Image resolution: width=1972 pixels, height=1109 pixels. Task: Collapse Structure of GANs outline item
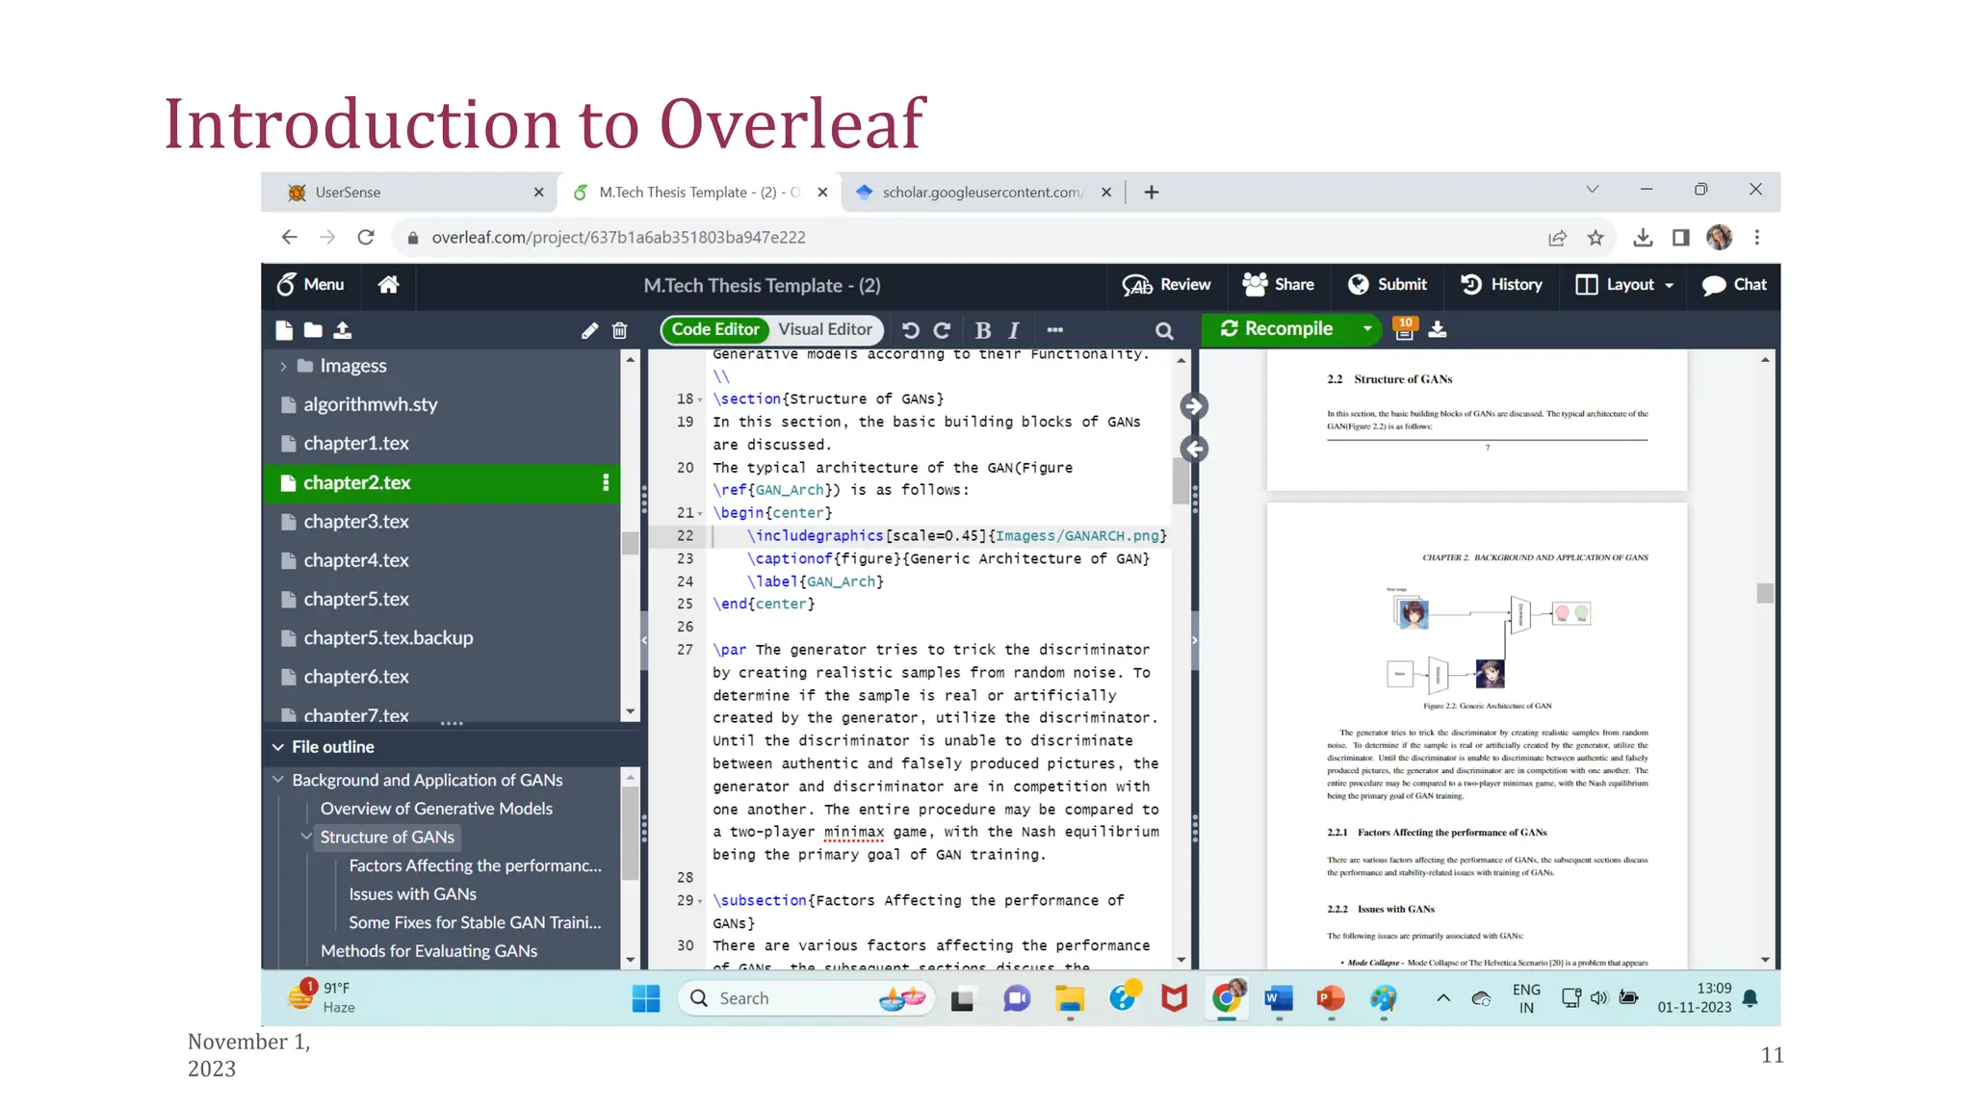[306, 837]
